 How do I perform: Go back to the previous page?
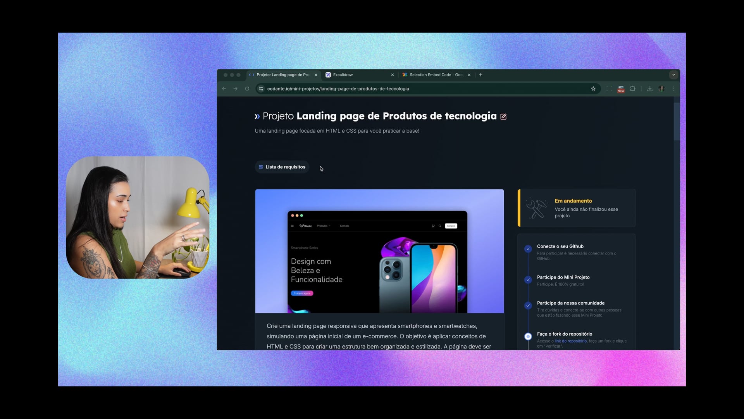point(224,89)
